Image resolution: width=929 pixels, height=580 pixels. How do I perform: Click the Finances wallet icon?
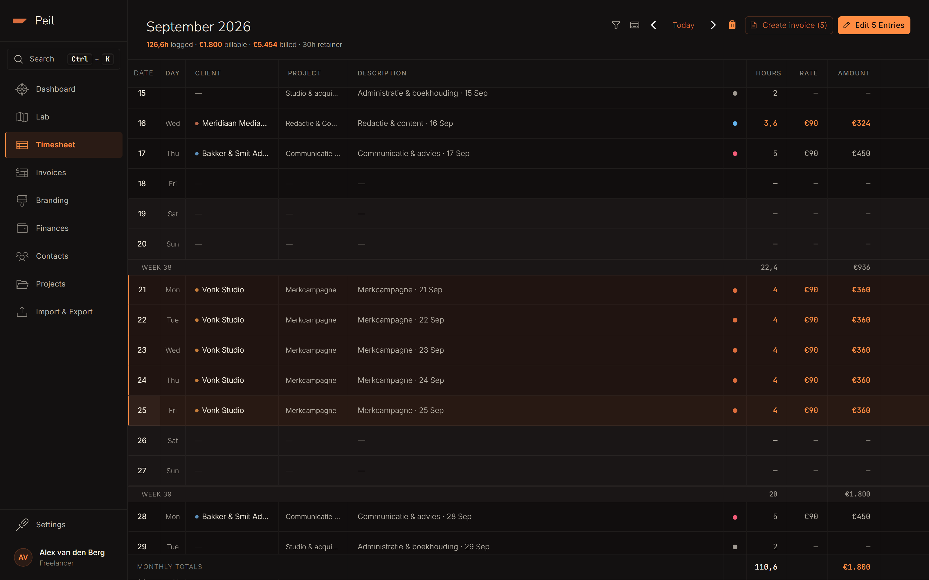22,228
